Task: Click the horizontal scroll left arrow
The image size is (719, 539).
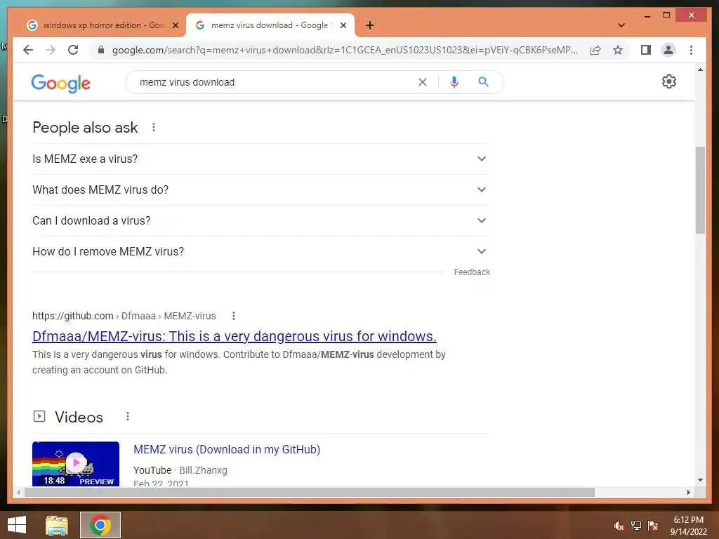Action: click(18, 492)
